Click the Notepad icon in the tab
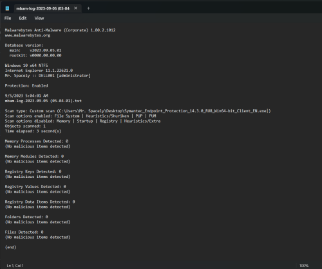Image resolution: width=322 pixels, height=269 pixels. pos(7,8)
